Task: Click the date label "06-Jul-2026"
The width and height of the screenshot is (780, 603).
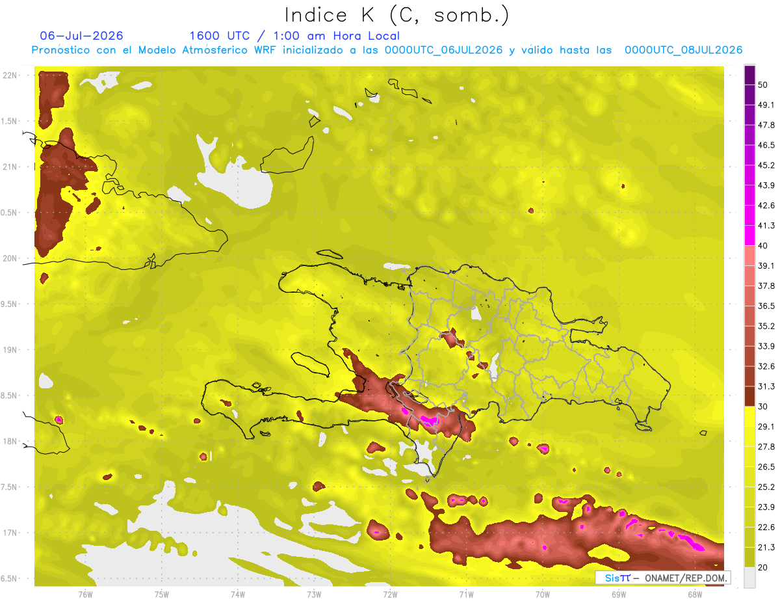Action: pos(82,36)
